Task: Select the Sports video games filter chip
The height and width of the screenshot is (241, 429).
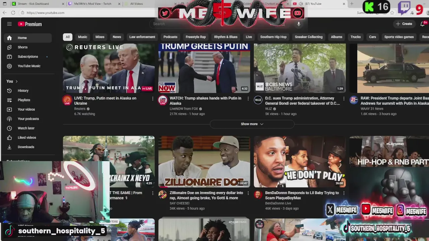Action: coord(399,37)
